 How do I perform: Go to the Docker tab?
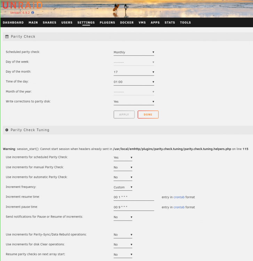[127, 23]
